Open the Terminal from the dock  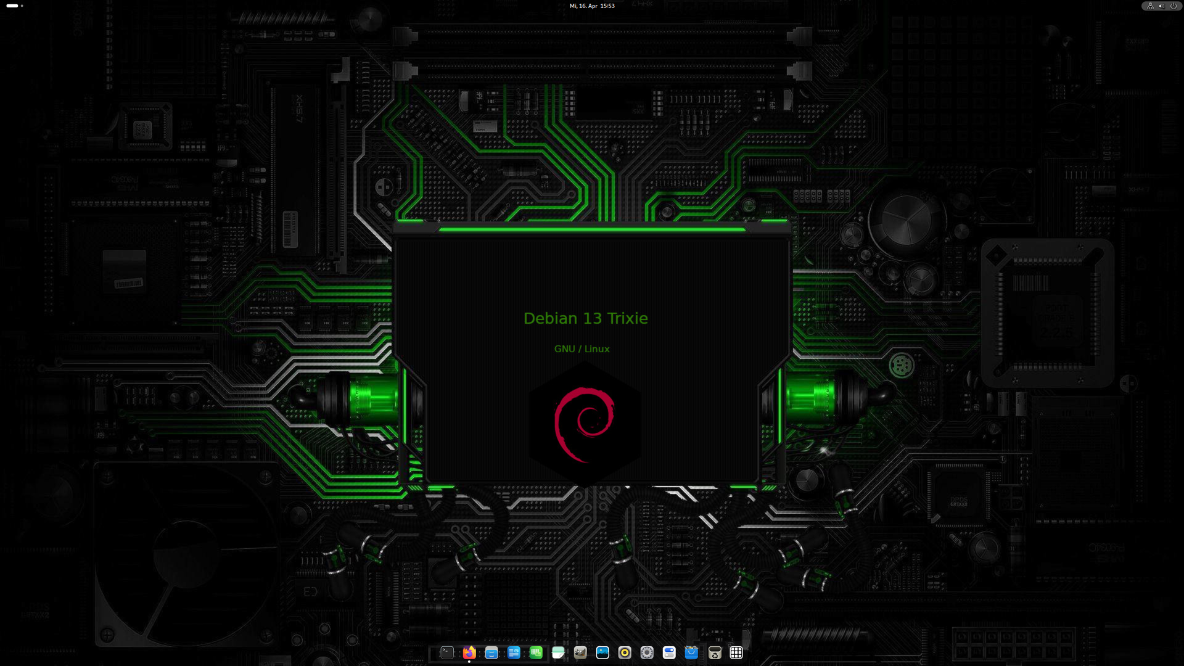click(447, 652)
